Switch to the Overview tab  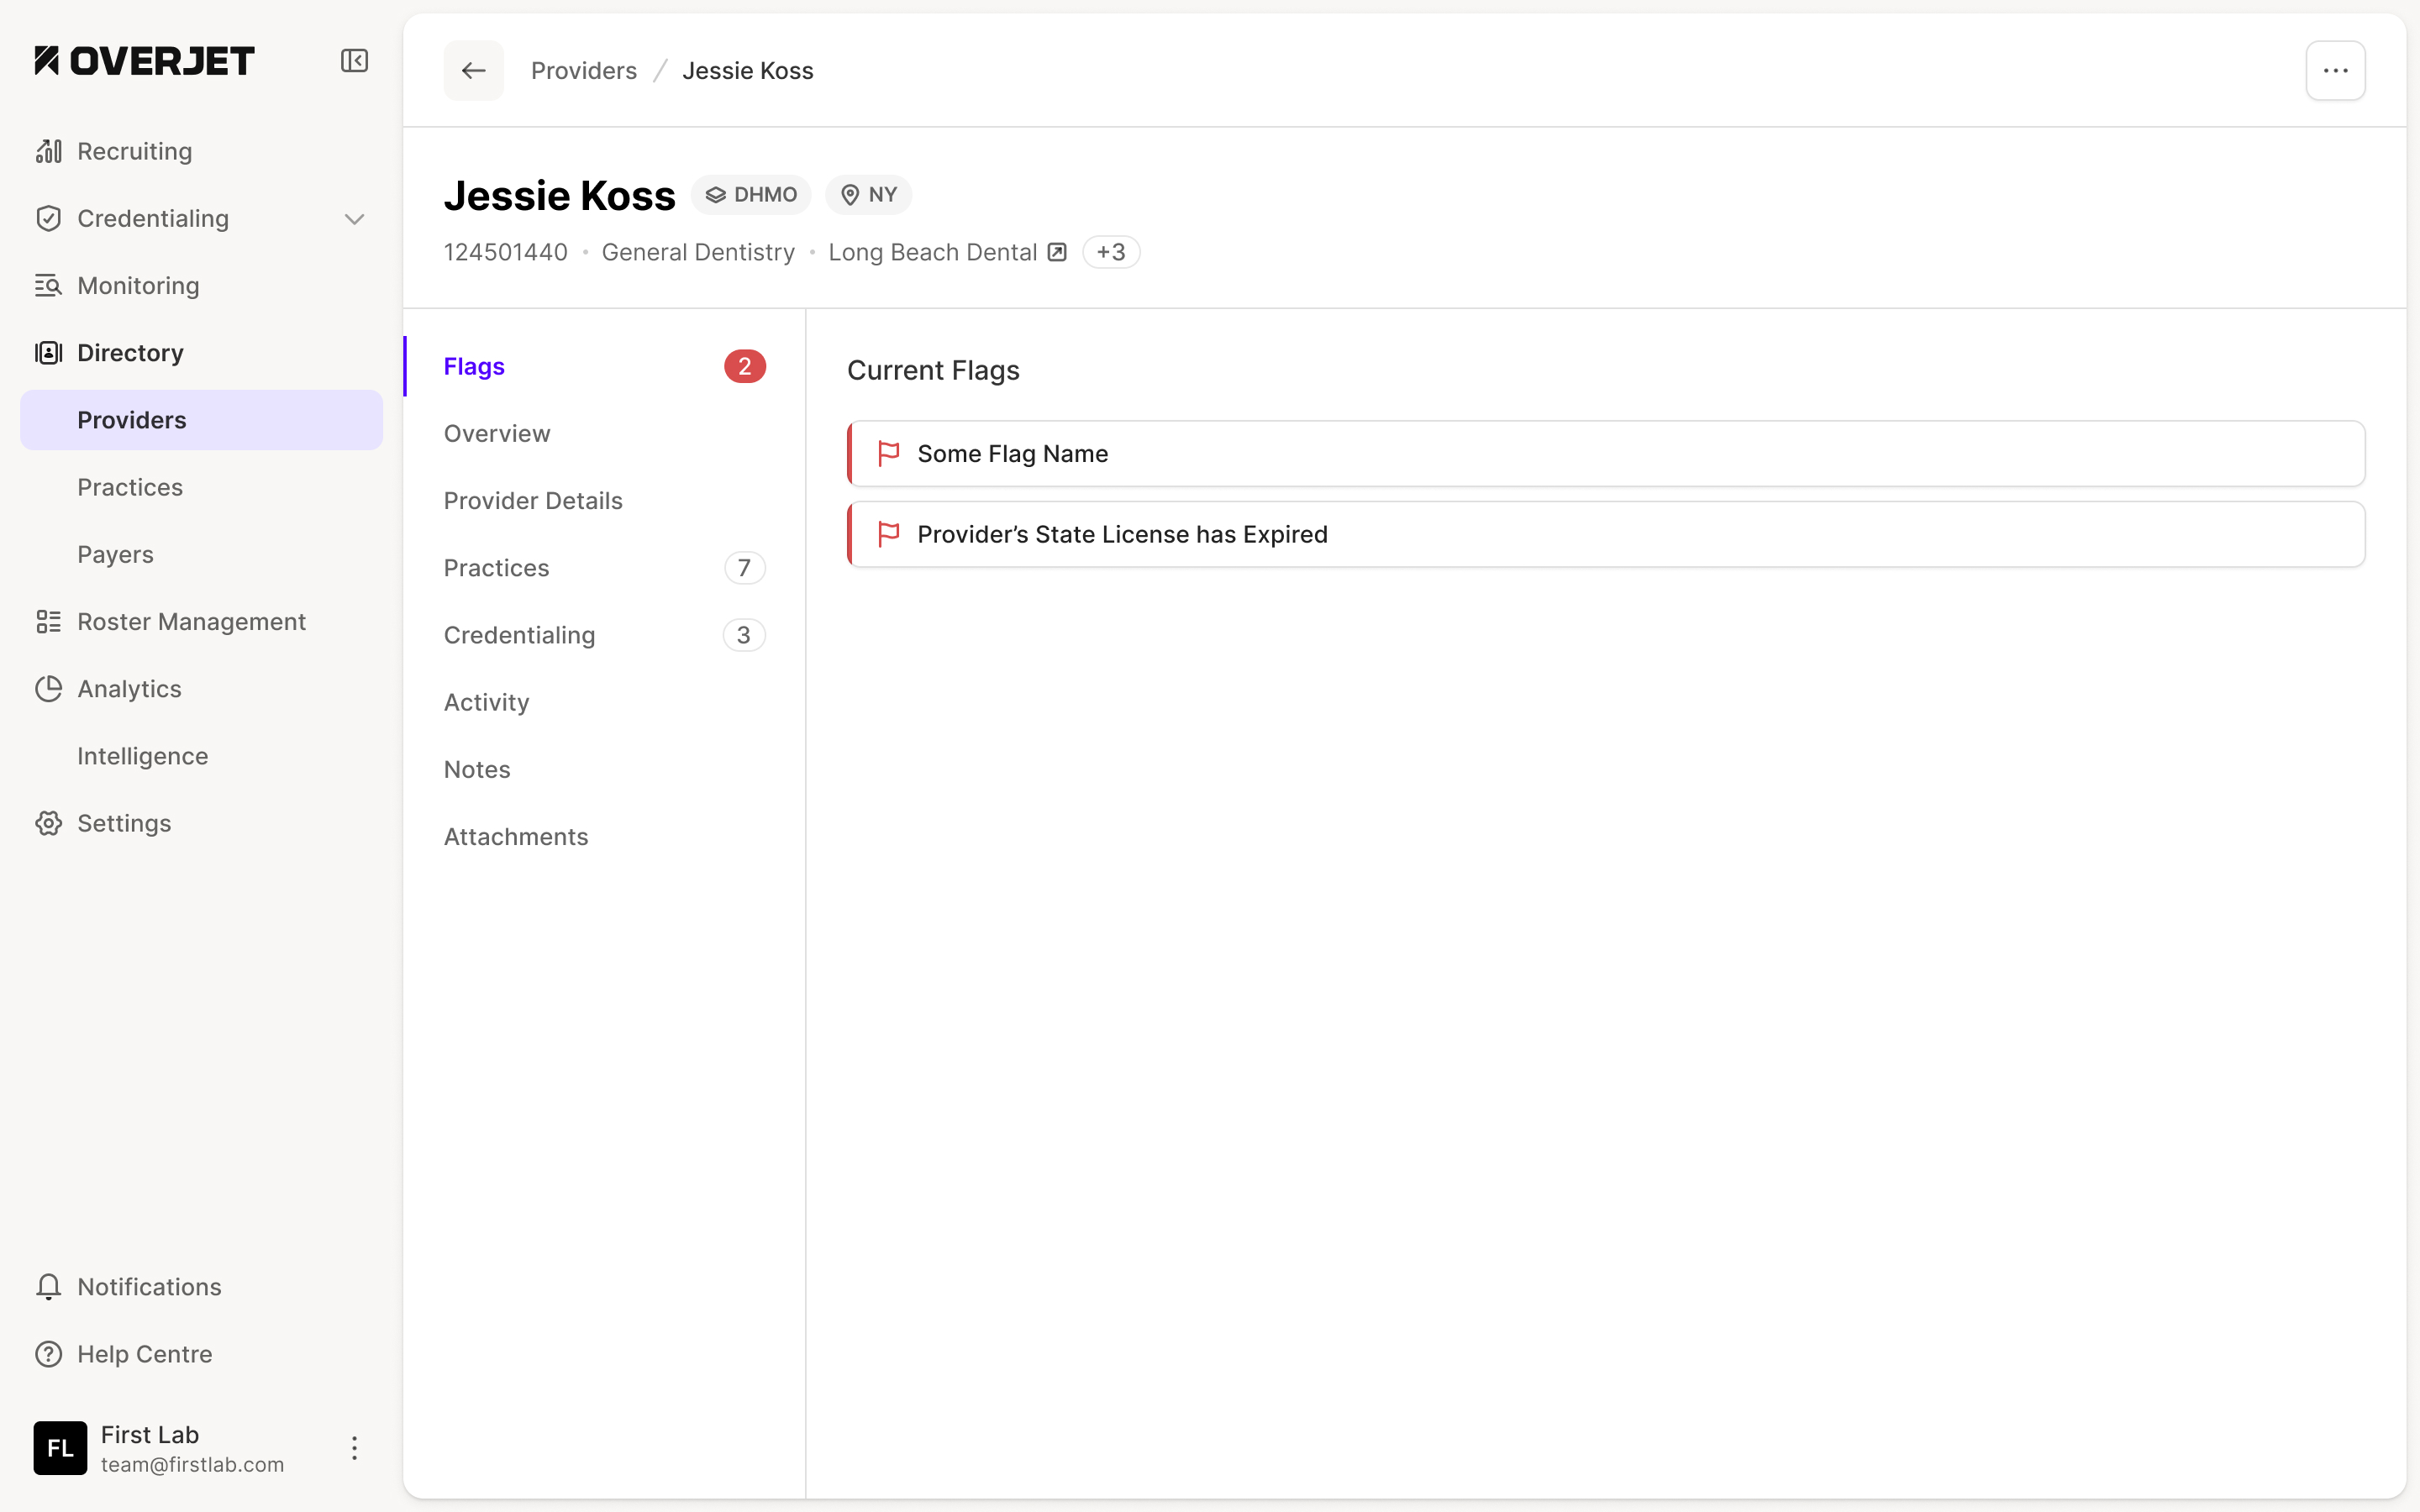(x=497, y=434)
